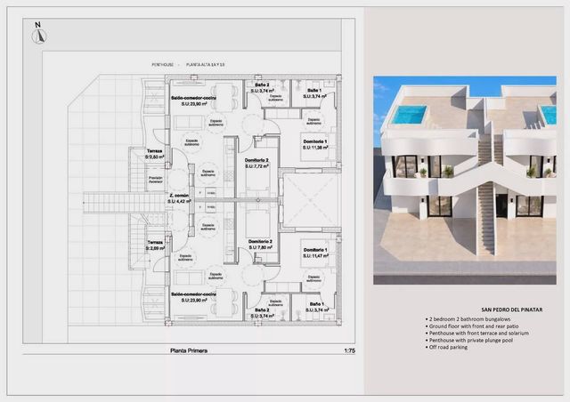This screenshot has height=402, width=570.
Task: Click 'Dormitorio 2' label with 7,72 m²
Action: point(256,163)
